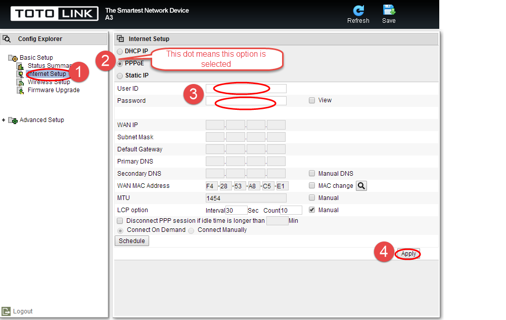
Task: Click the WAN MAC Address label
Action: click(143, 185)
